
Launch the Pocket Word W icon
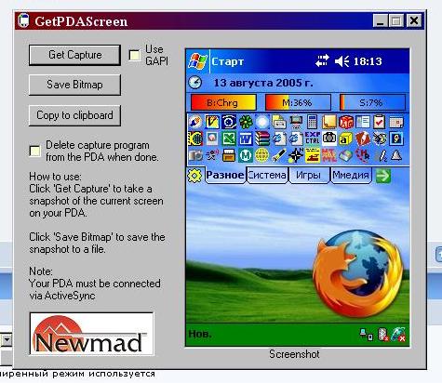point(246,139)
